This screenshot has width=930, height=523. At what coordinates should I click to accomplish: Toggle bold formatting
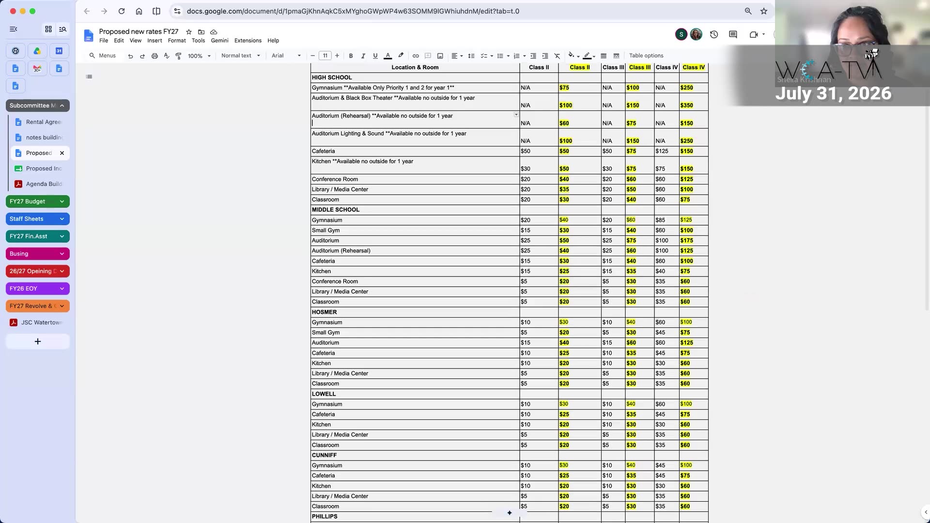(x=351, y=56)
